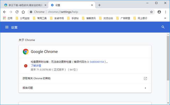Open 获取有关 Chrome 的帮助 external link
Screen dimensions: 170x105
tap(145, 78)
